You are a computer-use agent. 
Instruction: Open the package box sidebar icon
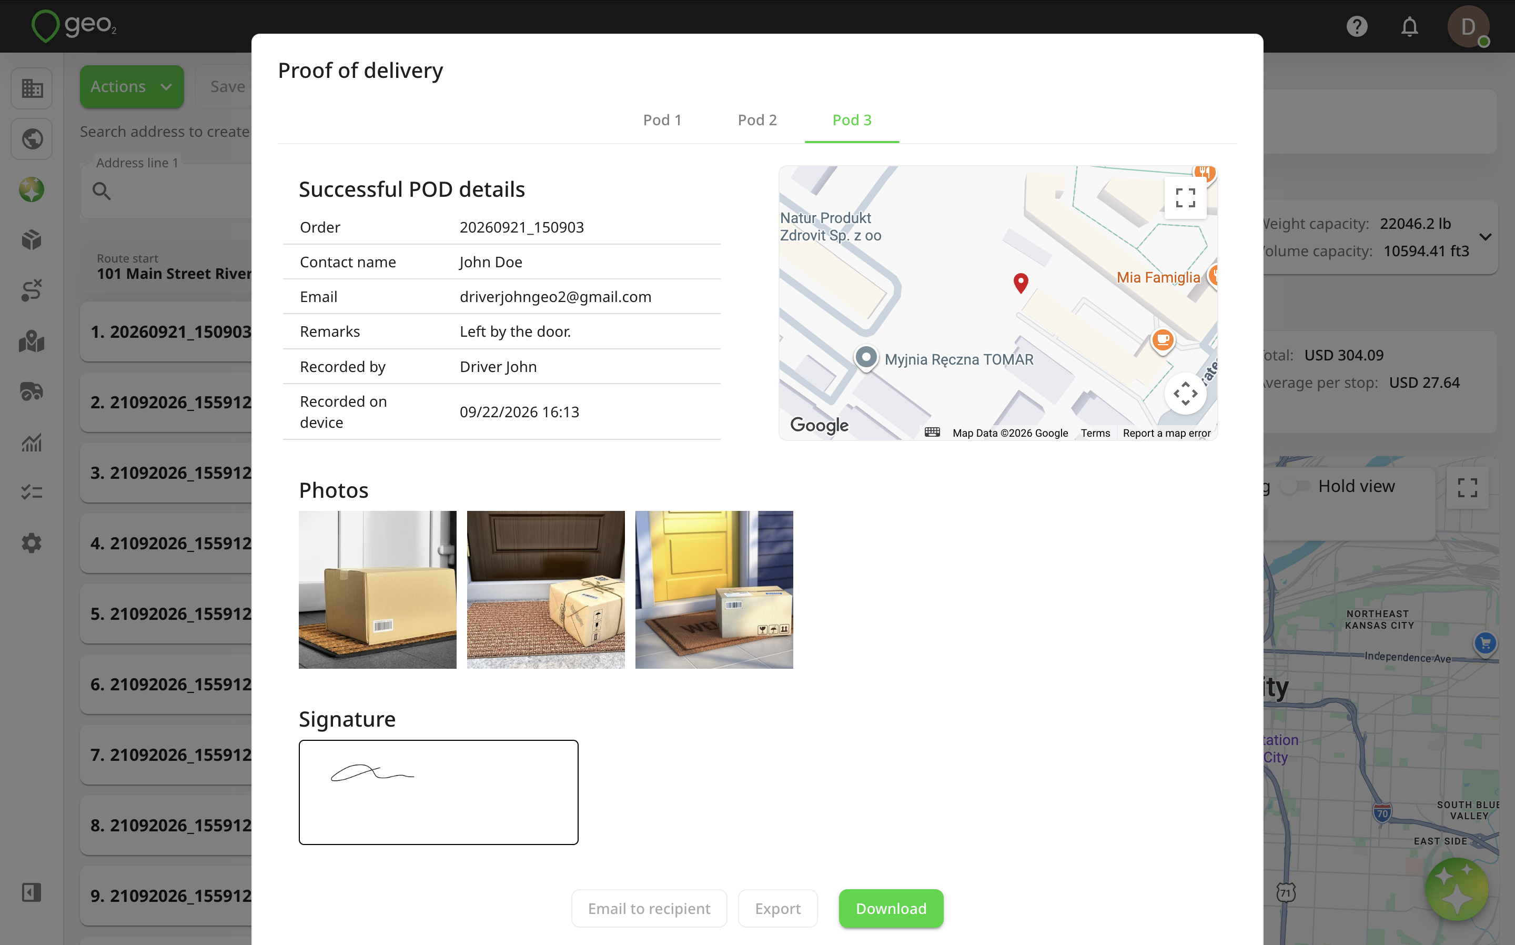click(x=32, y=240)
